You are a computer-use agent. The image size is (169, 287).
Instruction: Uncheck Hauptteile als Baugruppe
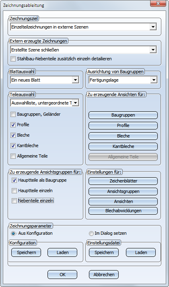14,180
